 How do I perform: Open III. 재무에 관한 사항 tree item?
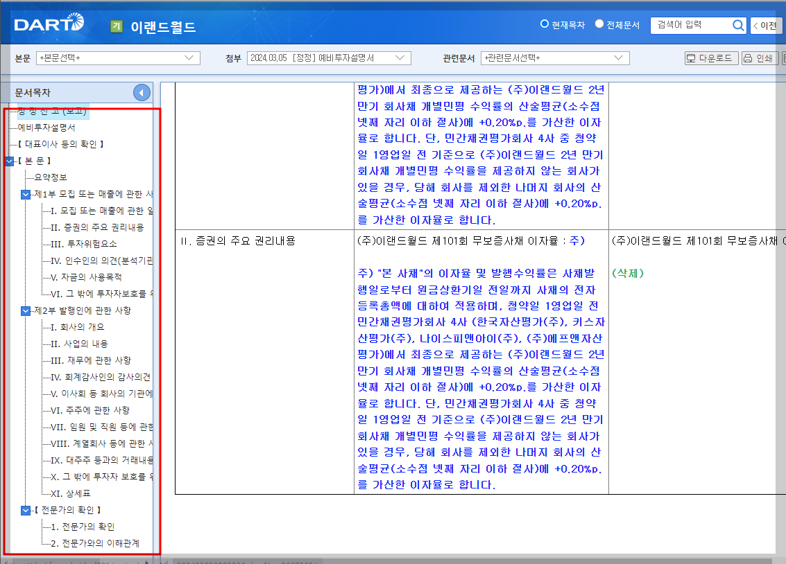click(x=91, y=360)
